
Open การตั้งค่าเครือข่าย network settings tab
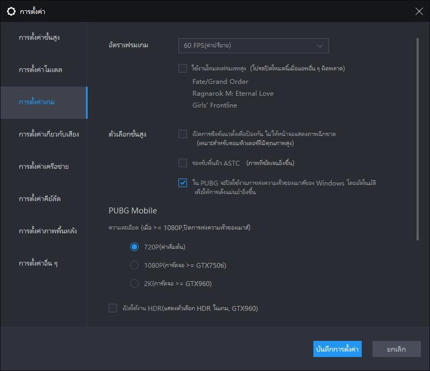[x=43, y=167]
